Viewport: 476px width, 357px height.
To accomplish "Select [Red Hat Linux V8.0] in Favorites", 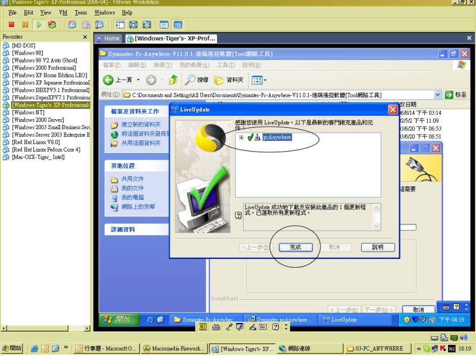I will 36,142.
